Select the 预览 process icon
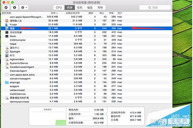The height and width of the screenshot is (128, 193). pos(7,28)
